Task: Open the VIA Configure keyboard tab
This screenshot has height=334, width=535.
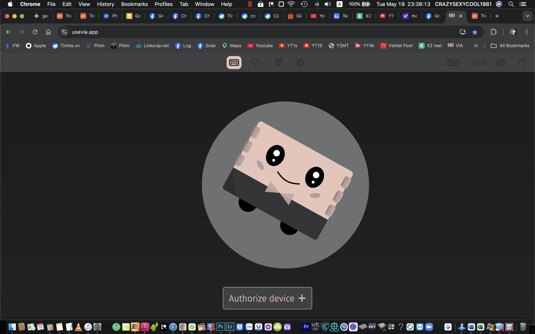Action: (234, 63)
